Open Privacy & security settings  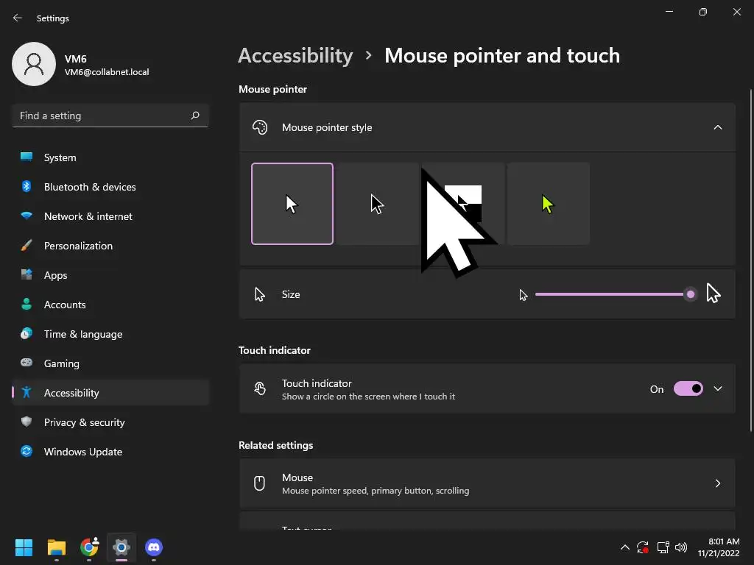110,422
